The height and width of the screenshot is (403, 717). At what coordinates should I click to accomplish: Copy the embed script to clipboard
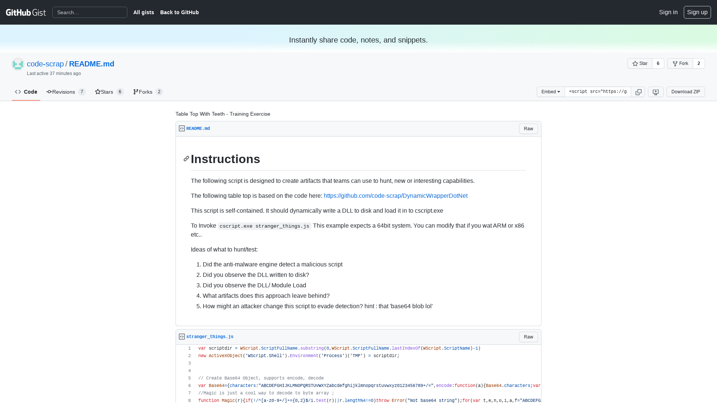pyautogui.click(x=638, y=92)
